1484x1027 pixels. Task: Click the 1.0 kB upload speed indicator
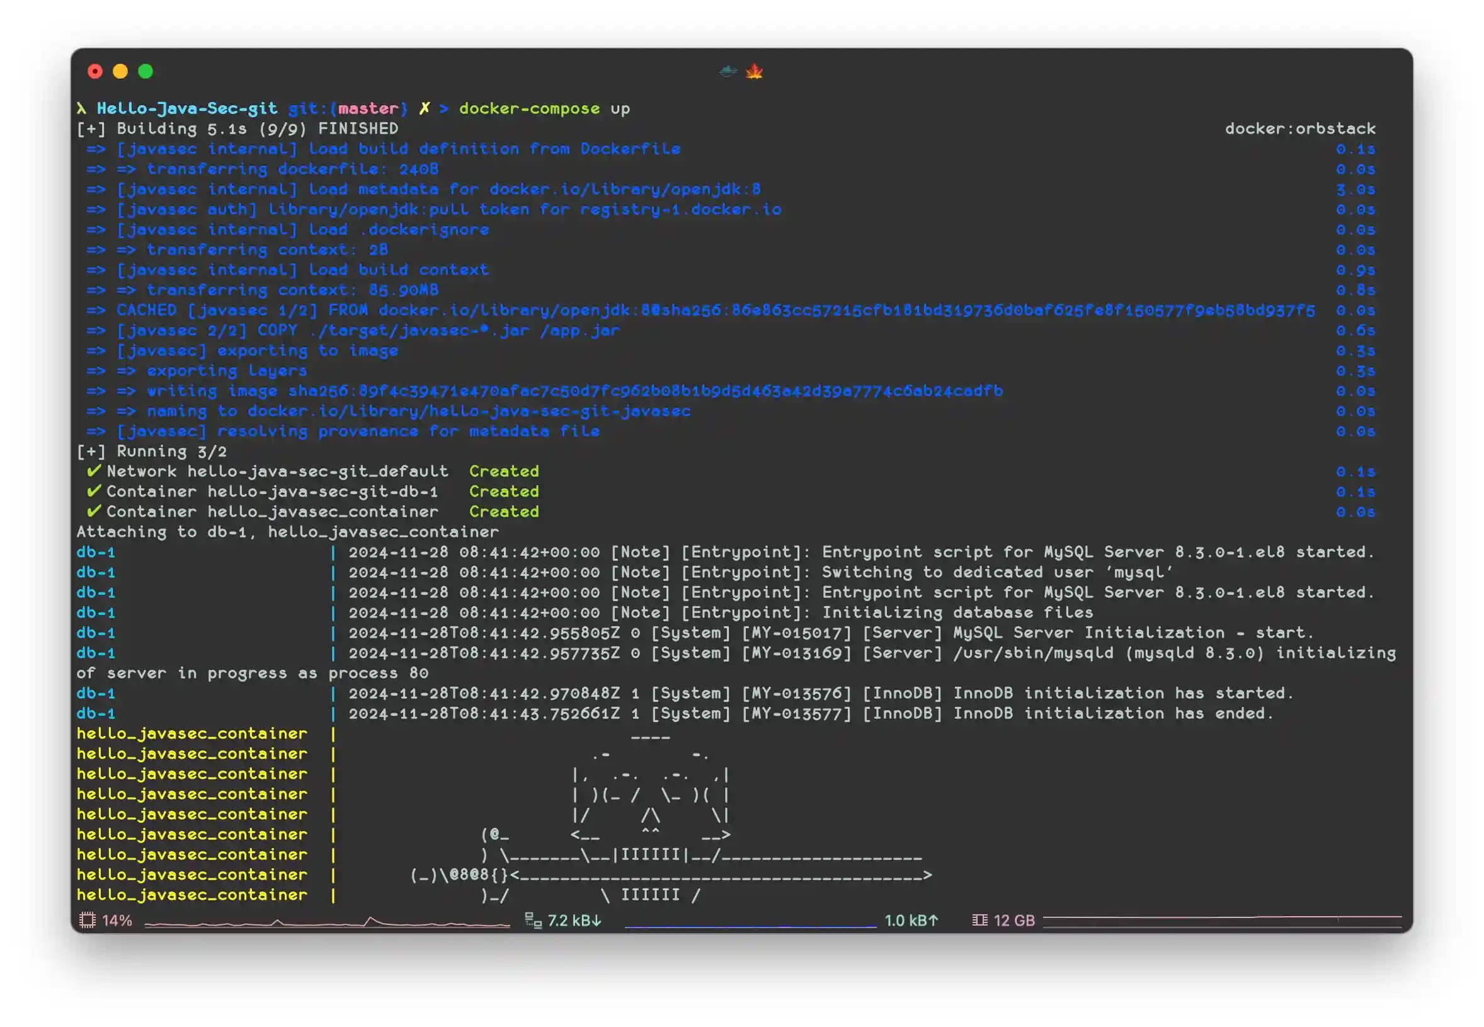coord(911,920)
